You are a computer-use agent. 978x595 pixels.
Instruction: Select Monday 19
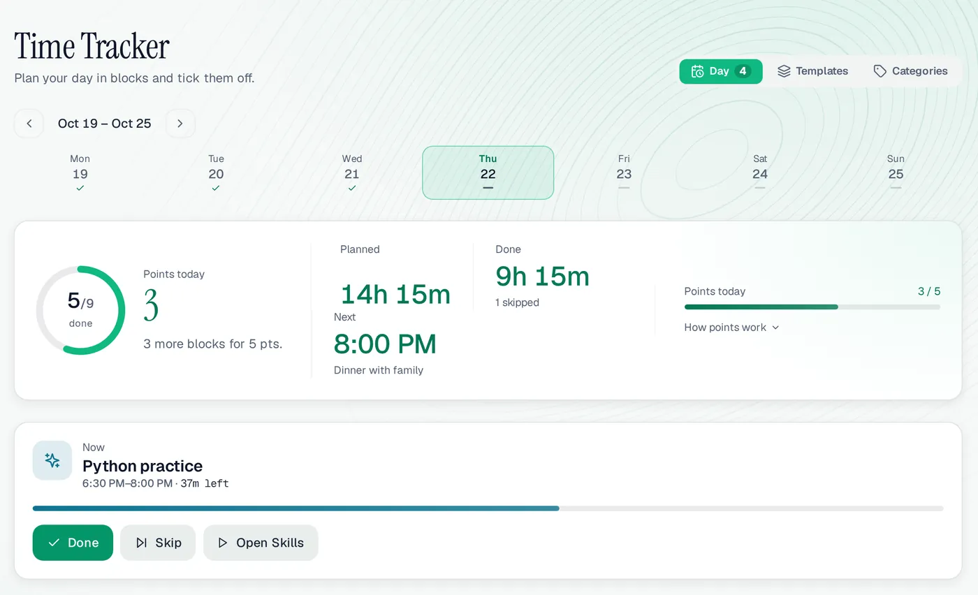[80, 172]
